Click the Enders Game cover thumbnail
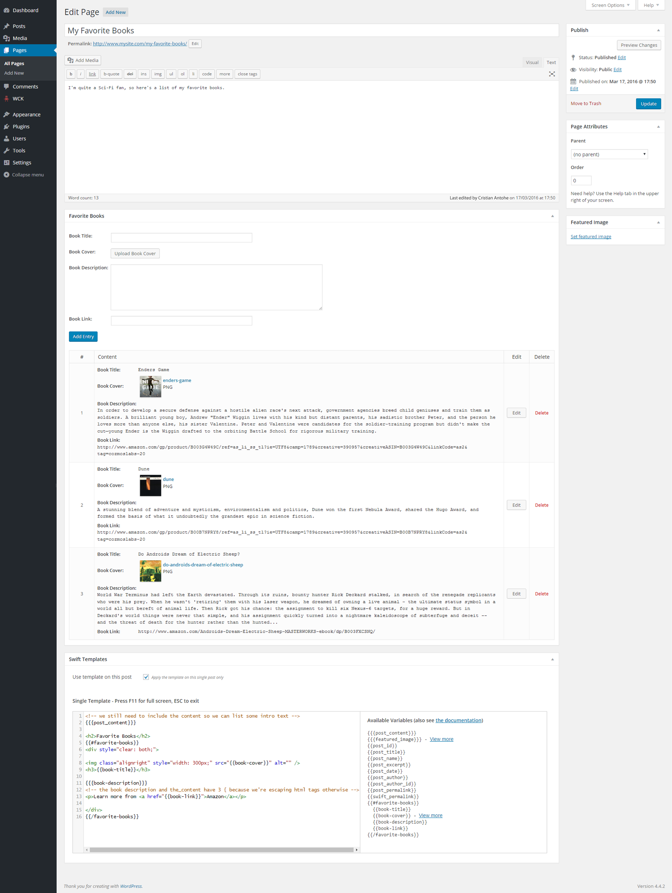 pos(150,387)
